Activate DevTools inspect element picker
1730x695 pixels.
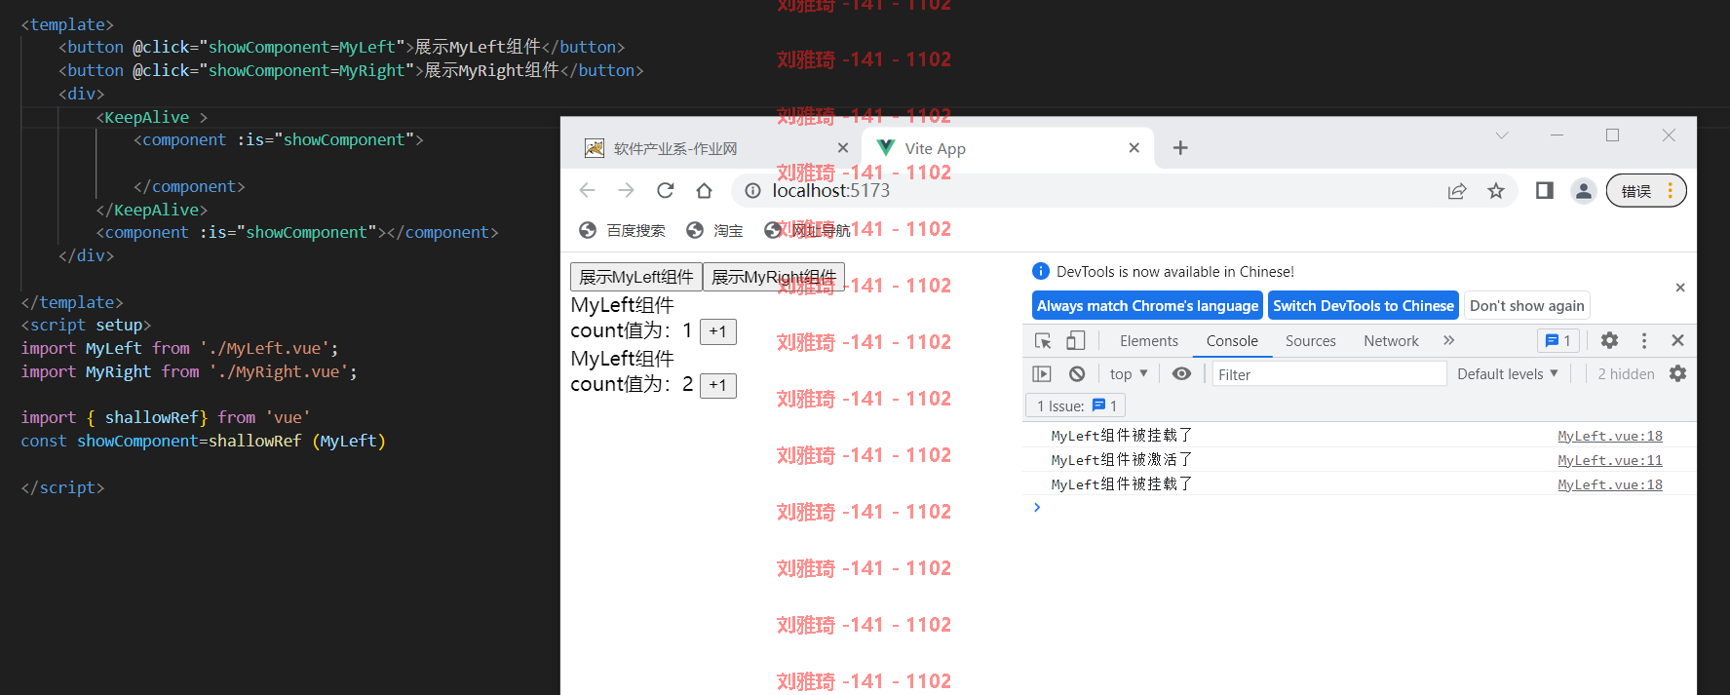(1043, 340)
